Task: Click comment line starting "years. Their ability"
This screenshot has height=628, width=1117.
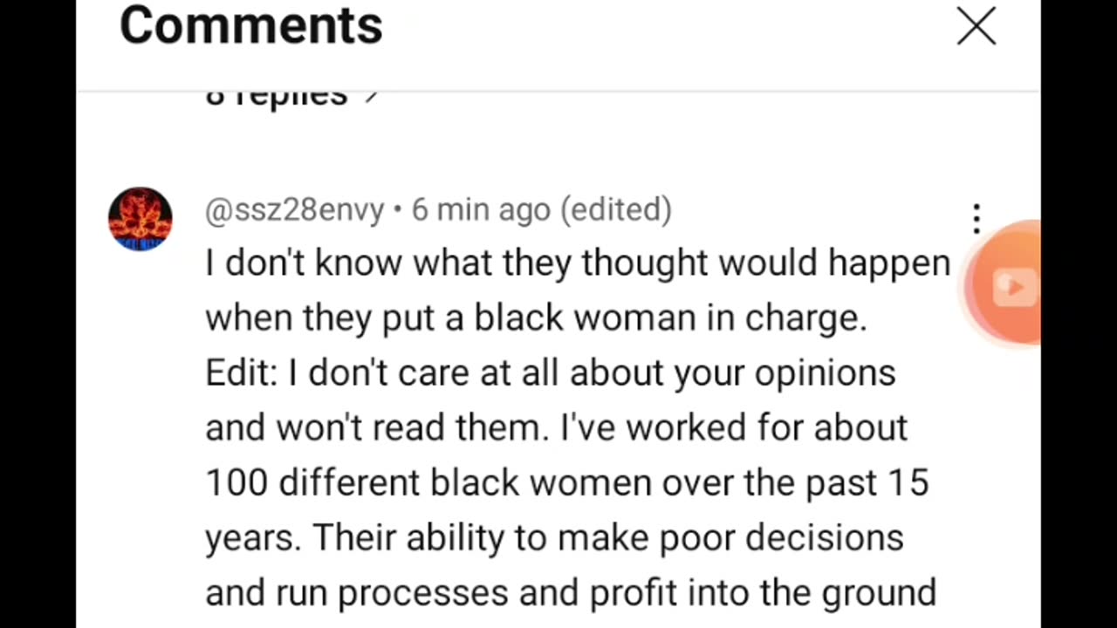Action: coord(553,537)
